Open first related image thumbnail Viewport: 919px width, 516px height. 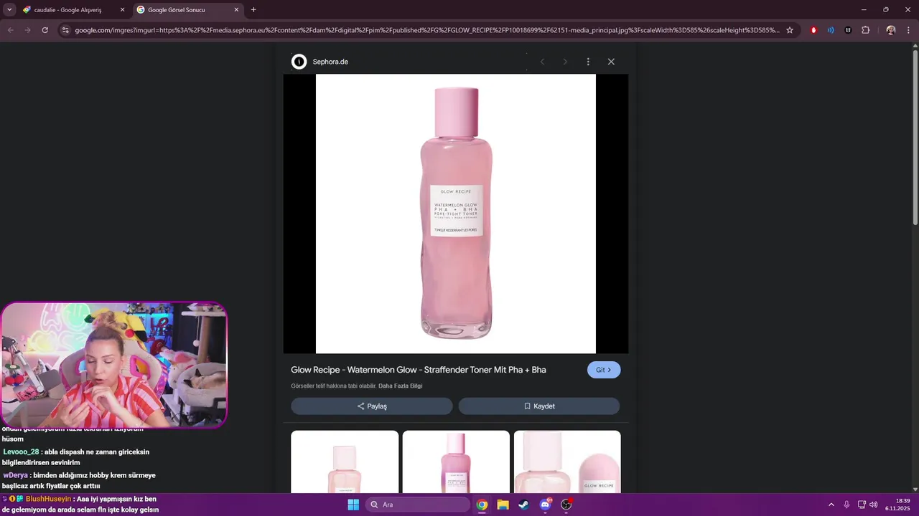345,462
